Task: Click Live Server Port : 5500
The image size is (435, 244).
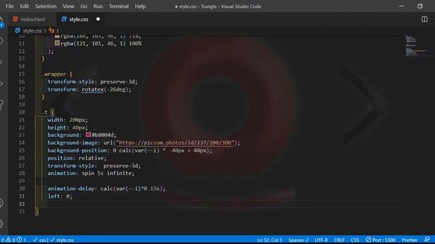Action: (x=381, y=240)
